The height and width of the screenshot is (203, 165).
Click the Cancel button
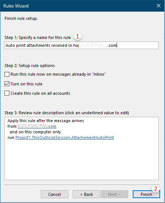(x=54, y=194)
